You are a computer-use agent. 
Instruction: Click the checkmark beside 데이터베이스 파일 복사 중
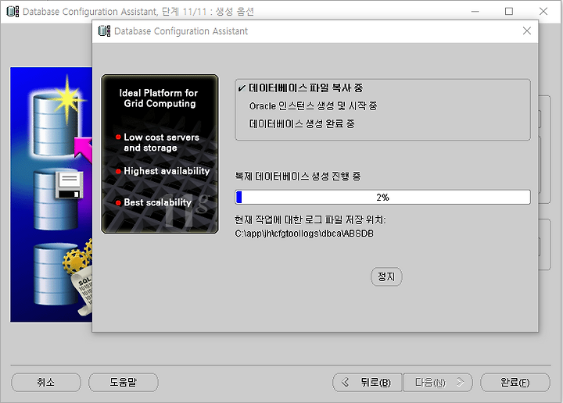click(x=242, y=88)
